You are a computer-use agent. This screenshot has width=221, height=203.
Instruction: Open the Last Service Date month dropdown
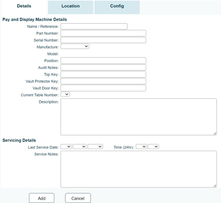pos(80,147)
